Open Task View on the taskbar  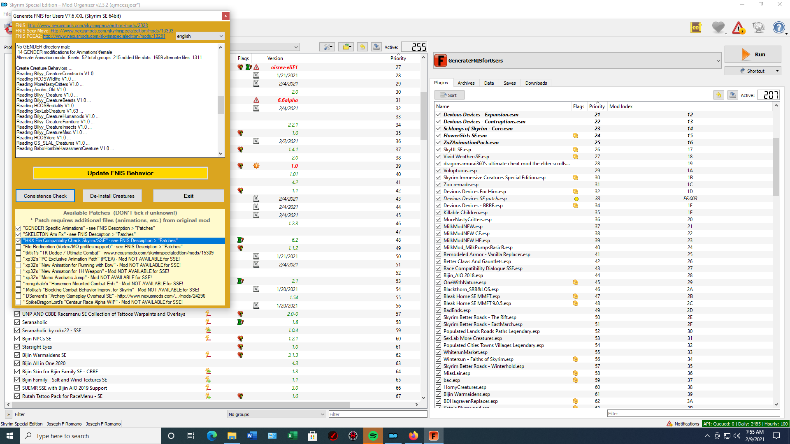click(191, 436)
